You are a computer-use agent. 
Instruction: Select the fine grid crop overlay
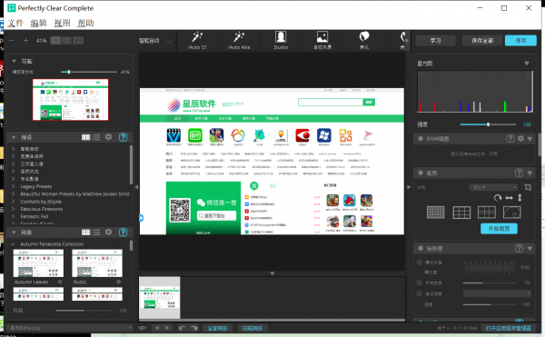click(x=435, y=213)
